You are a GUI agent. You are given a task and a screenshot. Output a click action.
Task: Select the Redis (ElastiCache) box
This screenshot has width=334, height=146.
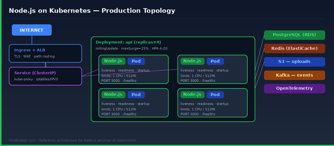click(294, 48)
